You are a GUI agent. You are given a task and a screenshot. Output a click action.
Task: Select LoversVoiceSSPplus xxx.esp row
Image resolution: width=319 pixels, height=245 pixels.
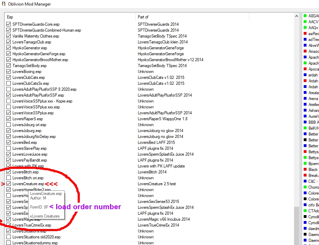[x=36, y=107]
